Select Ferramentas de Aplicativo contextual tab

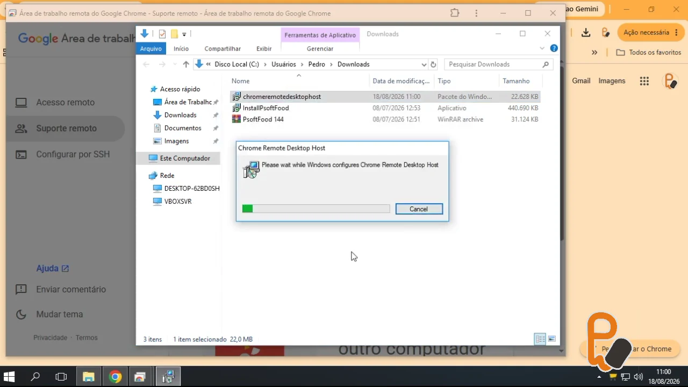click(320, 35)
